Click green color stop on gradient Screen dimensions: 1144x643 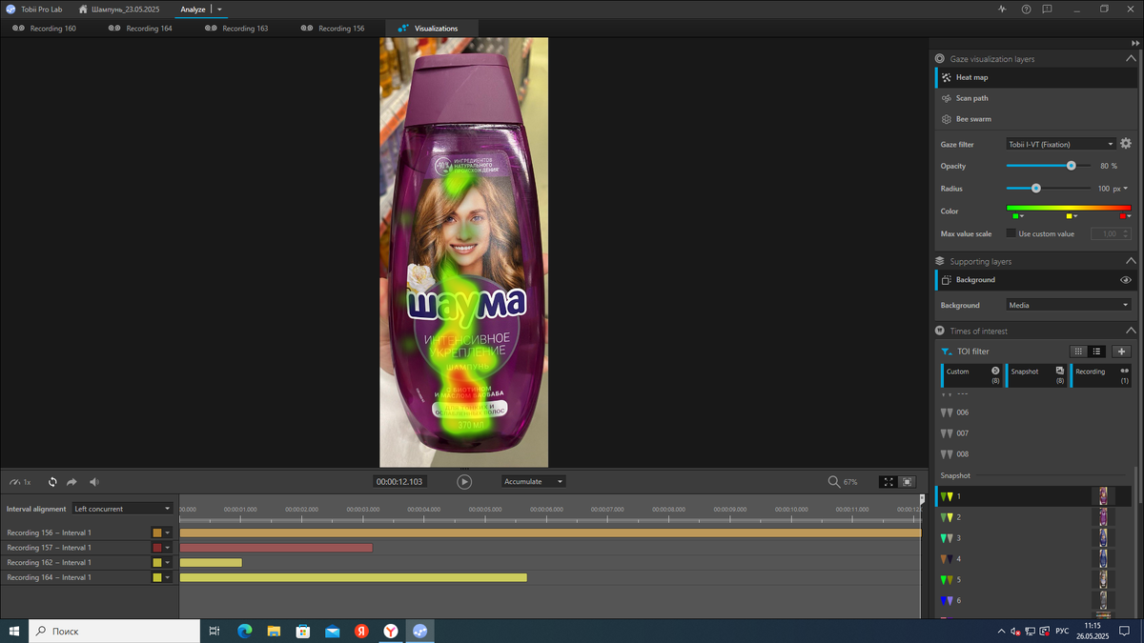pyautogui.click(x=1017, y=216)
